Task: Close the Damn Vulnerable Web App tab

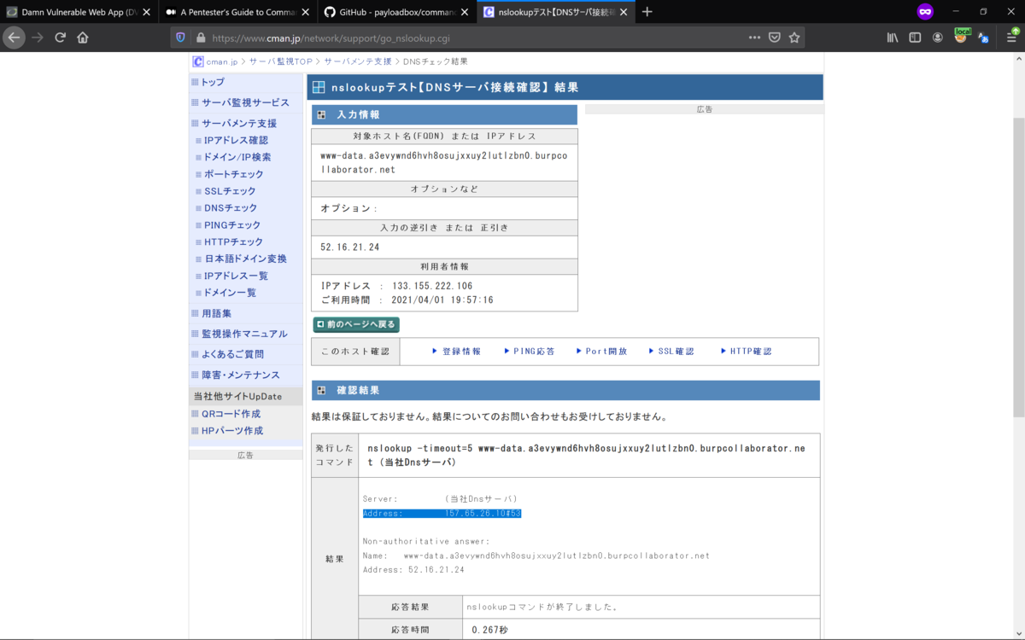Action: pos(146,12)
